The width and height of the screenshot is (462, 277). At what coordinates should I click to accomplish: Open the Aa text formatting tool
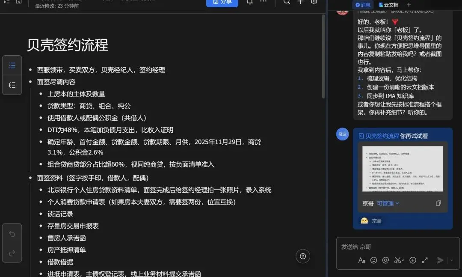point(361,260)
